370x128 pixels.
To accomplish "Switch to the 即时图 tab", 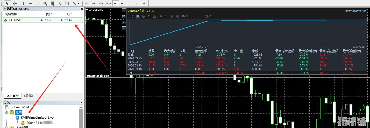I will pyautogui.click(x=29, y=95).
